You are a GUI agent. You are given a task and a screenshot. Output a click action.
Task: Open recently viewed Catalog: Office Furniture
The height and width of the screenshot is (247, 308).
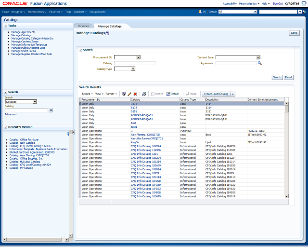click(24, 139)
